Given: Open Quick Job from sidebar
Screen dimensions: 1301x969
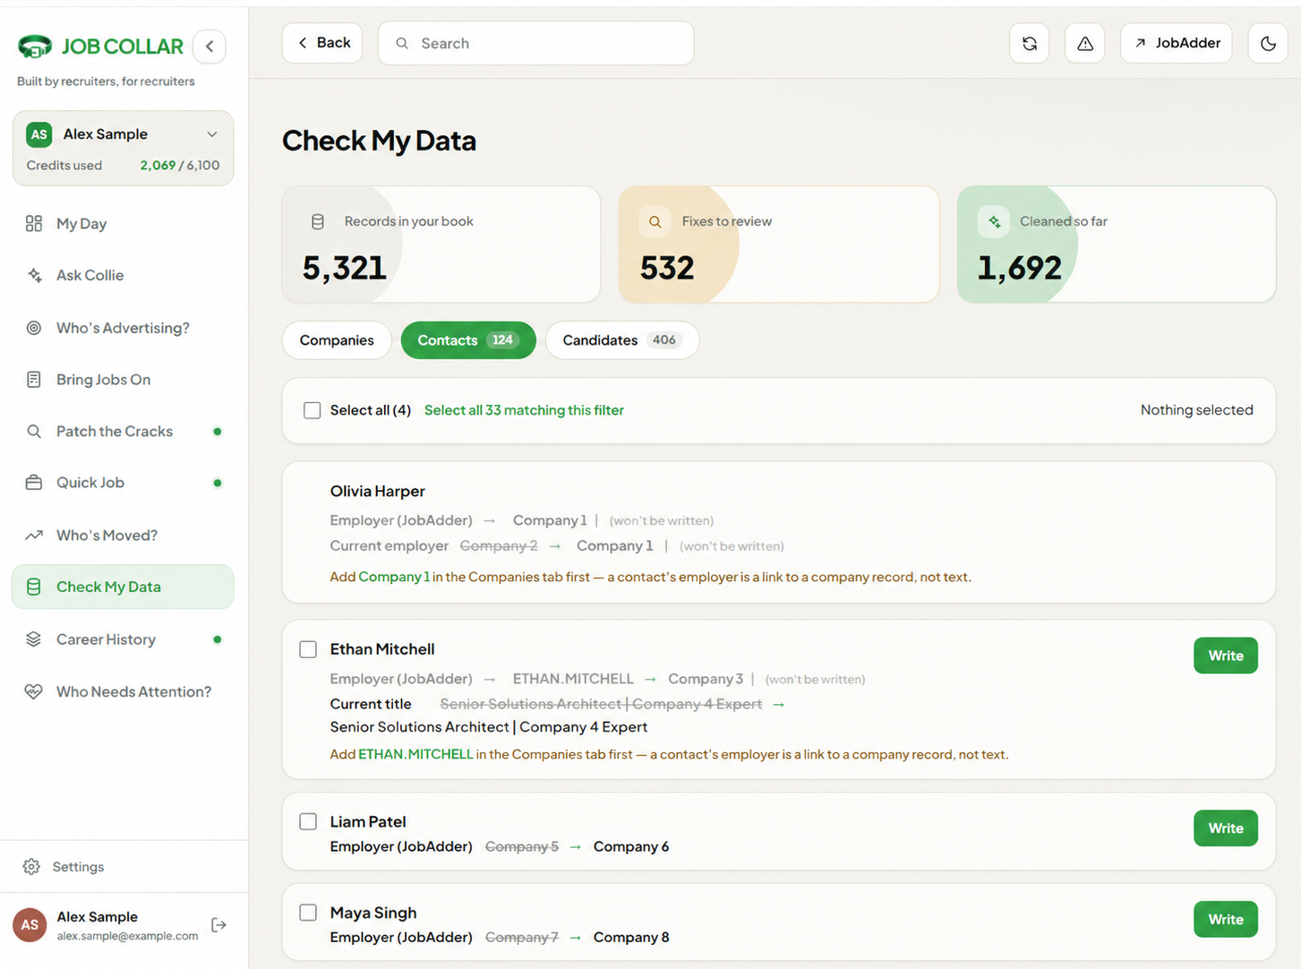Looking at the screenshot, I should pos(123,483).
